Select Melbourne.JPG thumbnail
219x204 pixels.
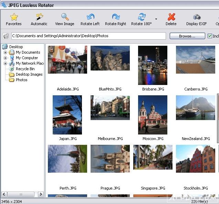[x=110, y=108]
